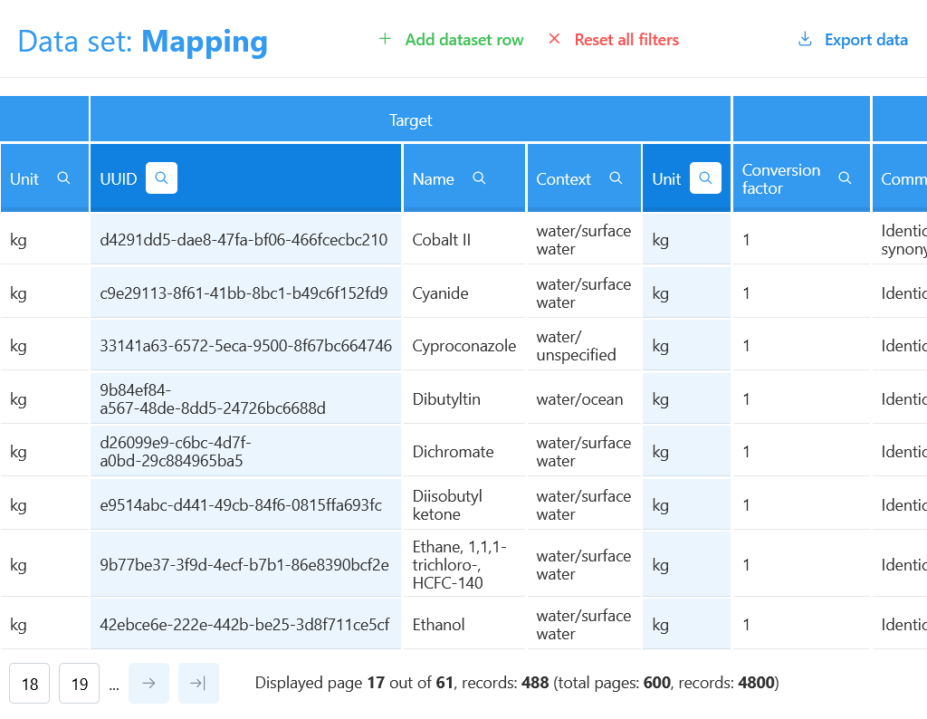Click Export data link
The image size is (927, 719).
point(866,40)
